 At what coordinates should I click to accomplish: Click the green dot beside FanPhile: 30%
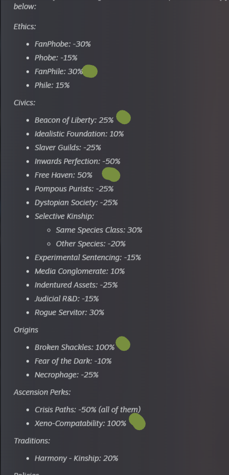(90, 71)
